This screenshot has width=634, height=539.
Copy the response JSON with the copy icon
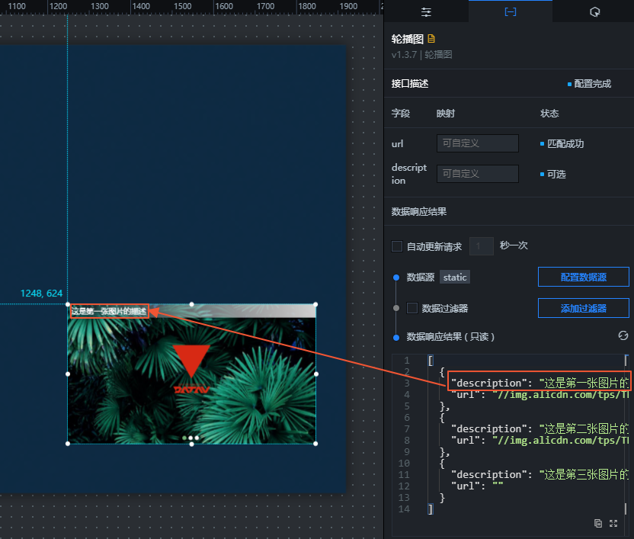[x=598, y=523]
